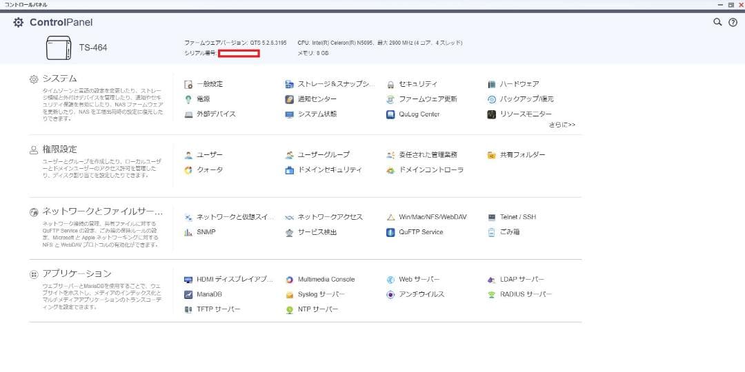Open the QuFTP Service icon
This screenshot has height=372, width=745.
[390, 232]
